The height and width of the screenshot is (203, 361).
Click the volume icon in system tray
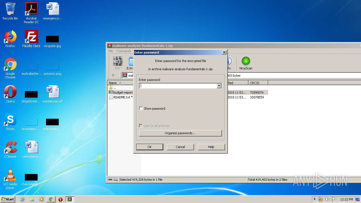coord(327,199)
